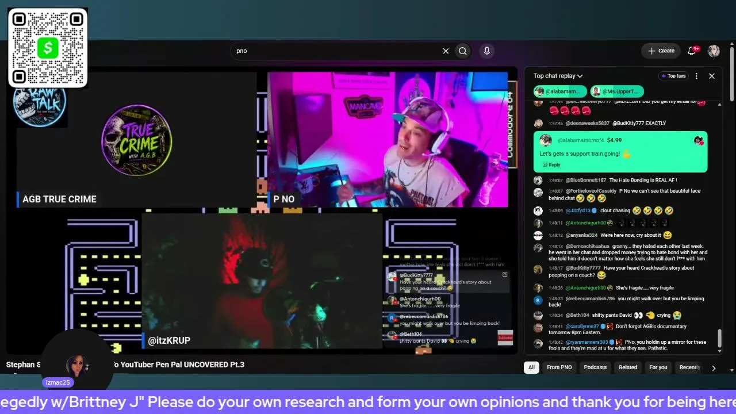Open the For you tab
The height and width of the screenshot is (414, 736).
tap(658, 367)
